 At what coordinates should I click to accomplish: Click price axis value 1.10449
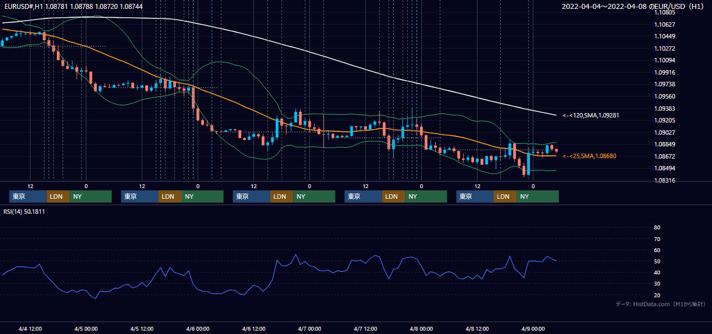tap(665, 36)
